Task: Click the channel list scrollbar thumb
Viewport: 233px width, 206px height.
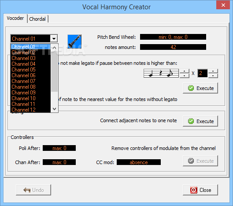Action: pyautogui.click(x=54, y=71)
